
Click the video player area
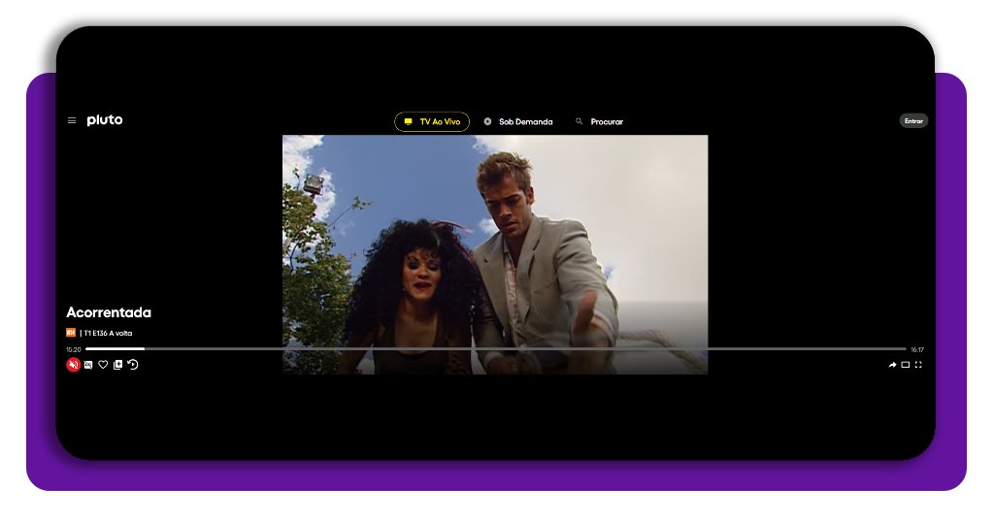tap(495, 243)
